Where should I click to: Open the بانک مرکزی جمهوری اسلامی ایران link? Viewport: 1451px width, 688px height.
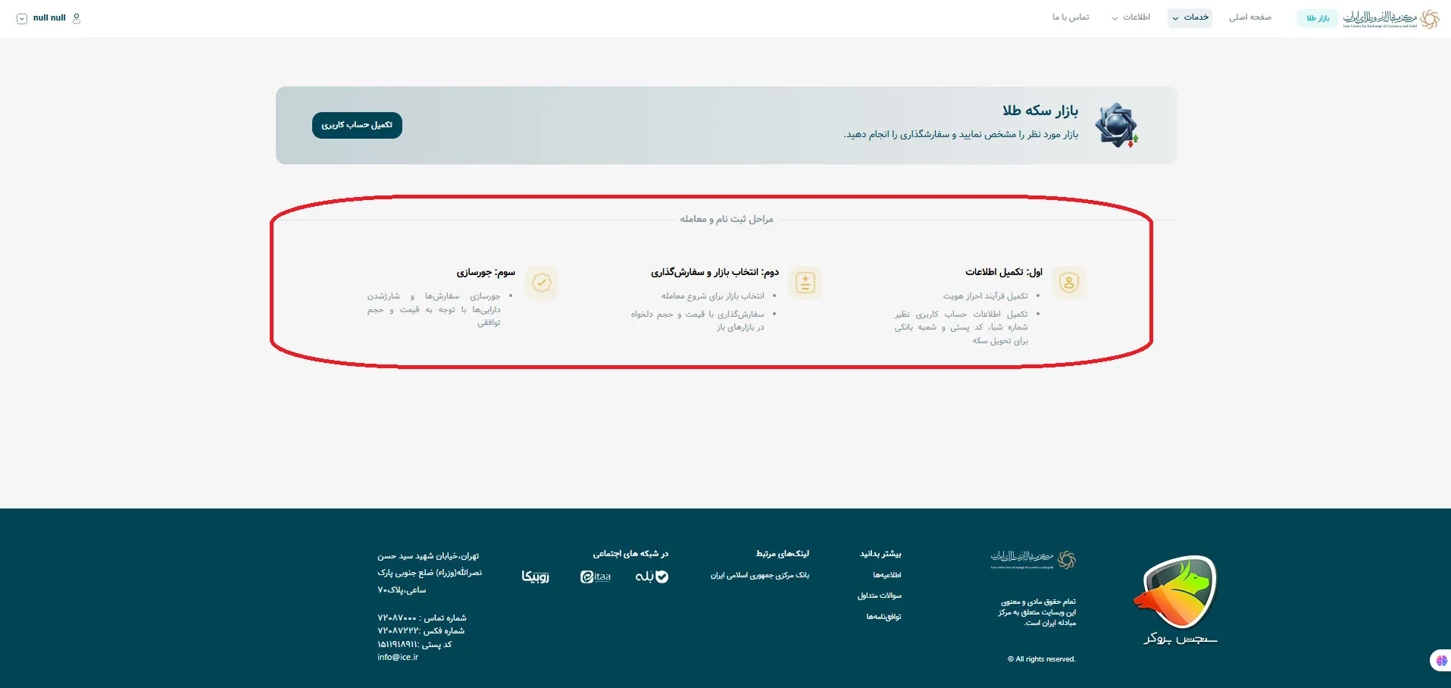(760, 576)
